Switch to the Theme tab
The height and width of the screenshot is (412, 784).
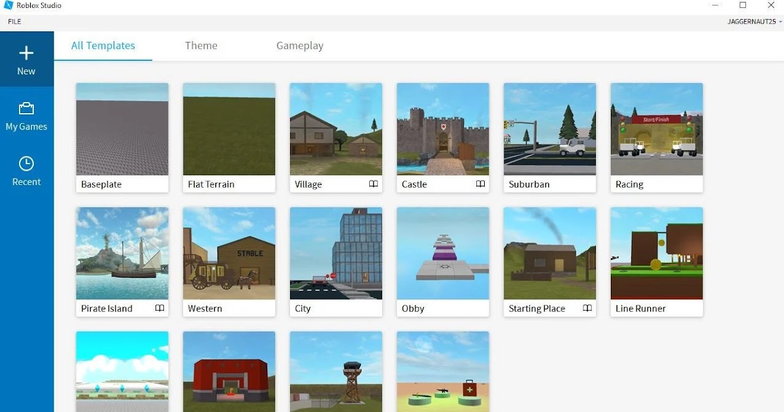click(x=201, y=46)
